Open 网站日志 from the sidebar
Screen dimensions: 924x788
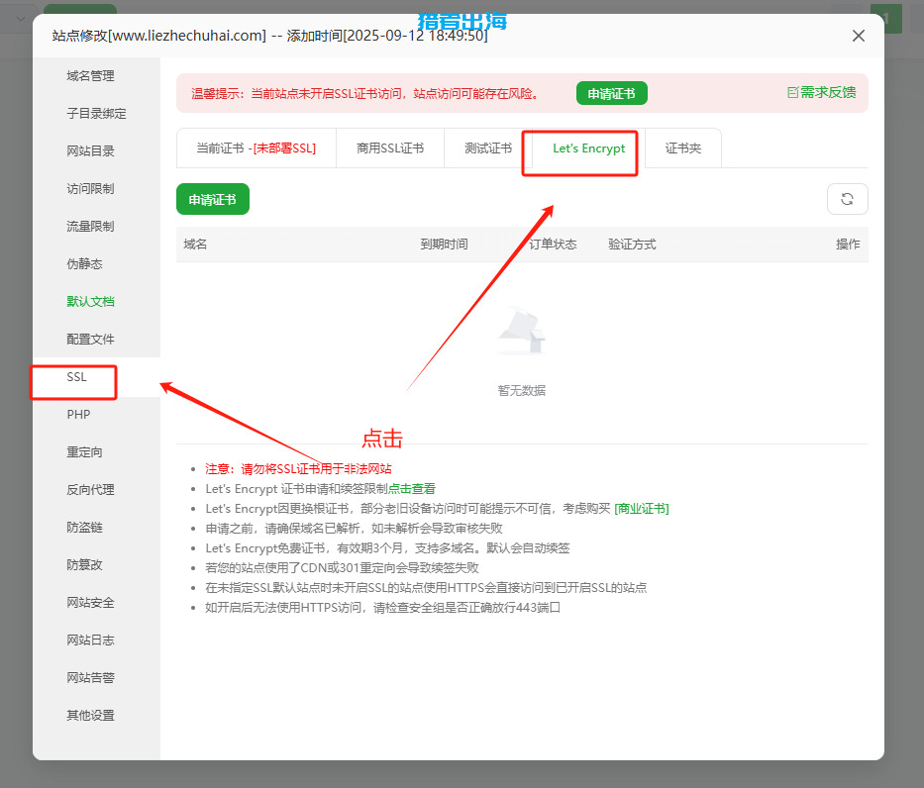[90, 640]
